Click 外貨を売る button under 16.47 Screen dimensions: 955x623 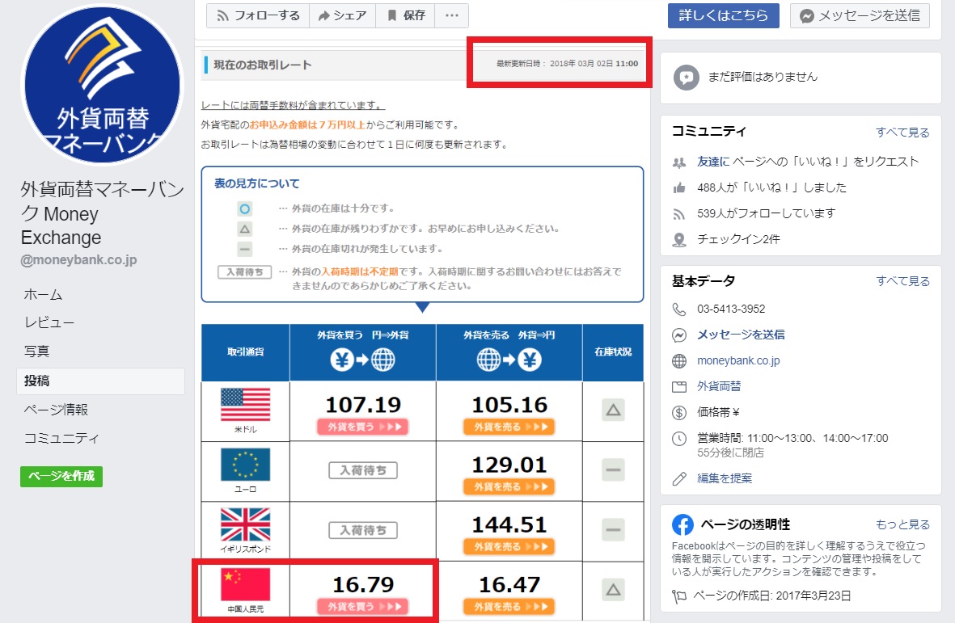point(509,607)
